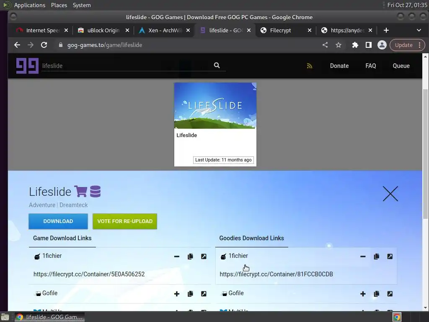Click the address bar URL
Image resolution: width=429 pixels, height=322 pixels.
pyautogui.click(x=104, y=45)
